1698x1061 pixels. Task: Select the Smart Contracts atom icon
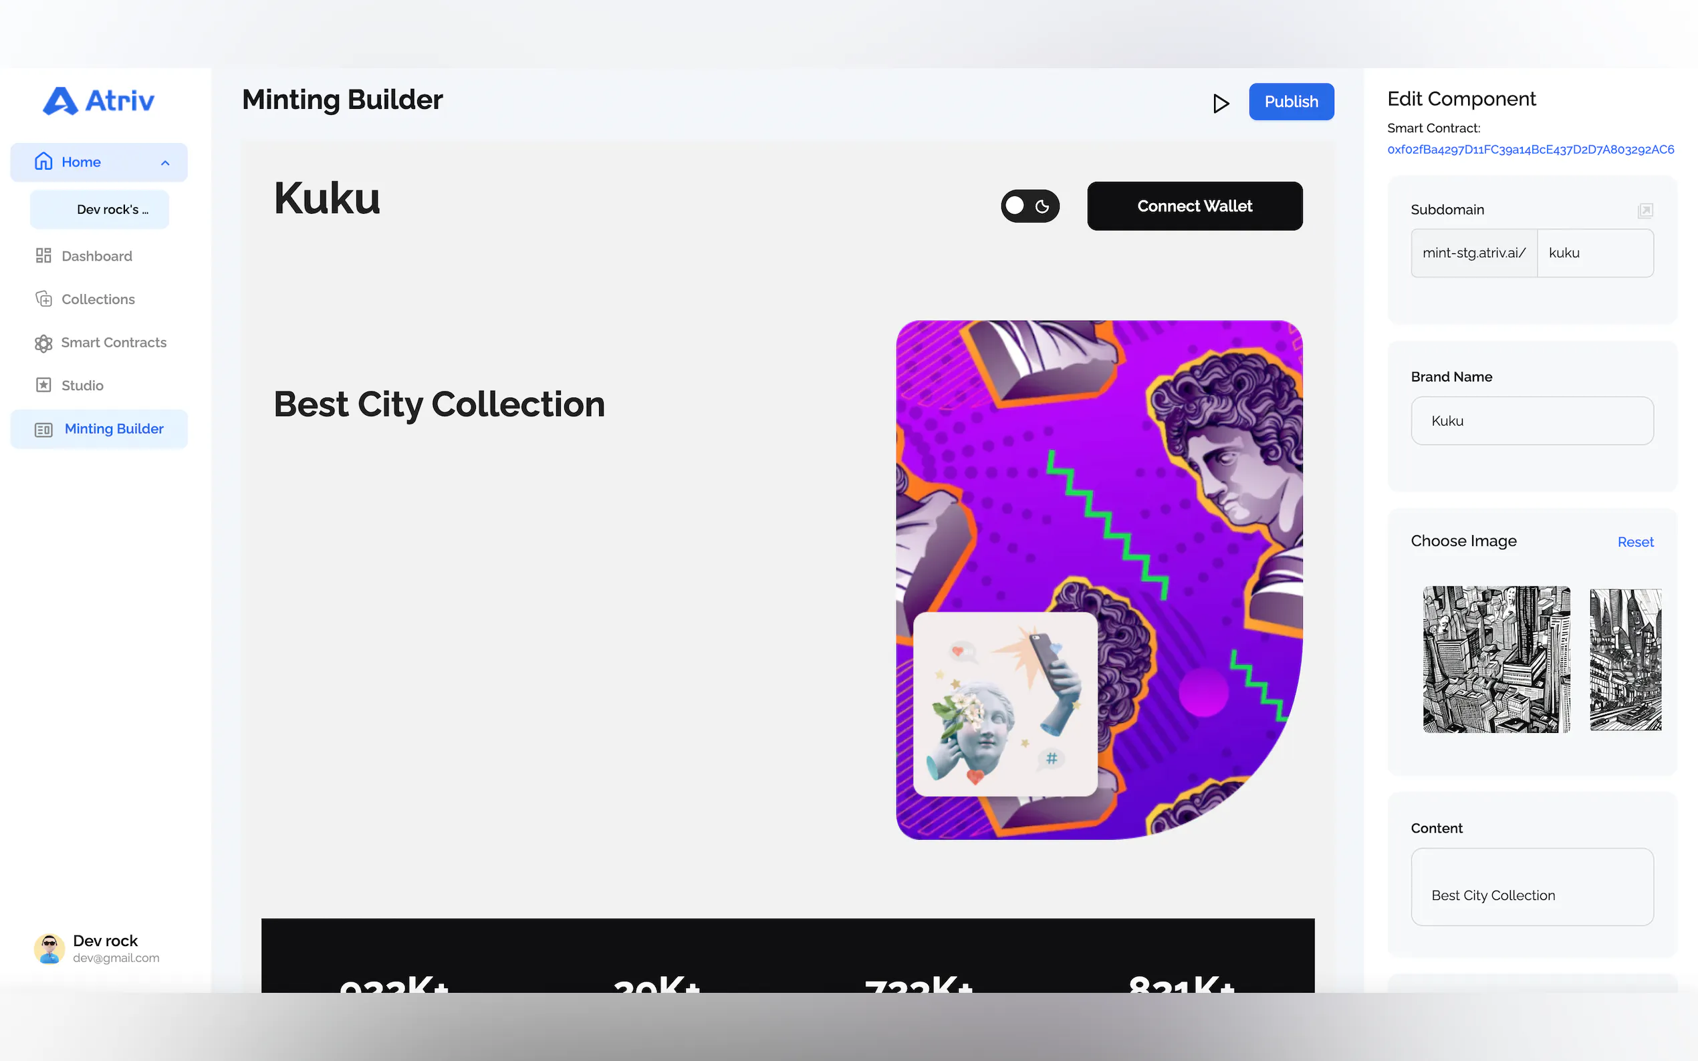(x=43, y=343)
